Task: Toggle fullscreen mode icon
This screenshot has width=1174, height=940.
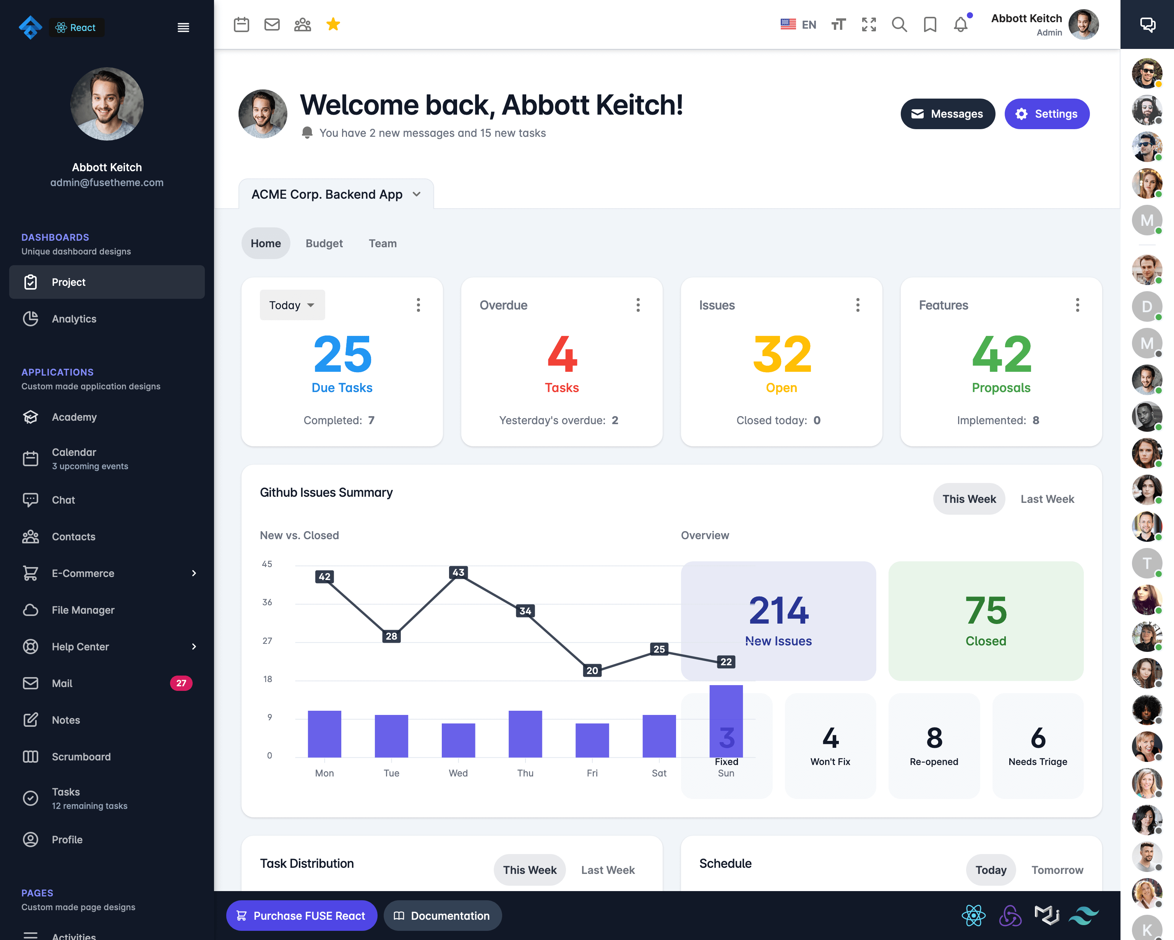Action: point(869,24)
